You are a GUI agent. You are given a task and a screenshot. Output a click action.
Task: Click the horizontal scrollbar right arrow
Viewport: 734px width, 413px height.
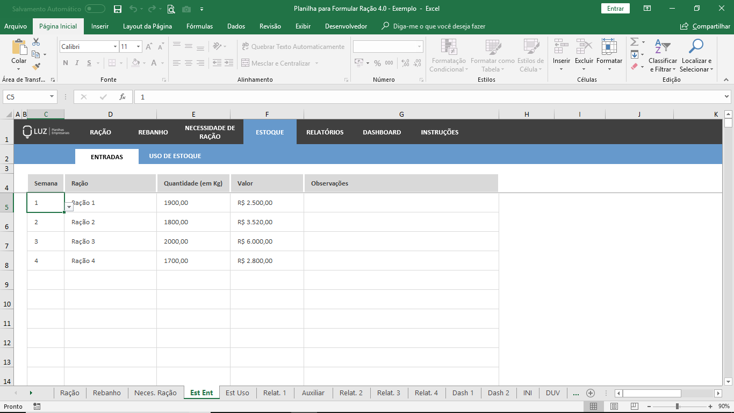tap(718, 393)
